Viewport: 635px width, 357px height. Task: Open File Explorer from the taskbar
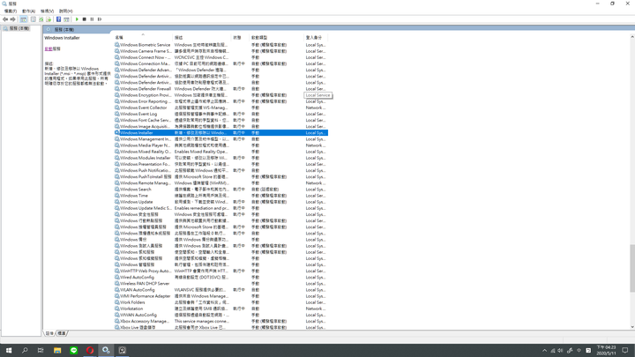click(x=57, y=350)
